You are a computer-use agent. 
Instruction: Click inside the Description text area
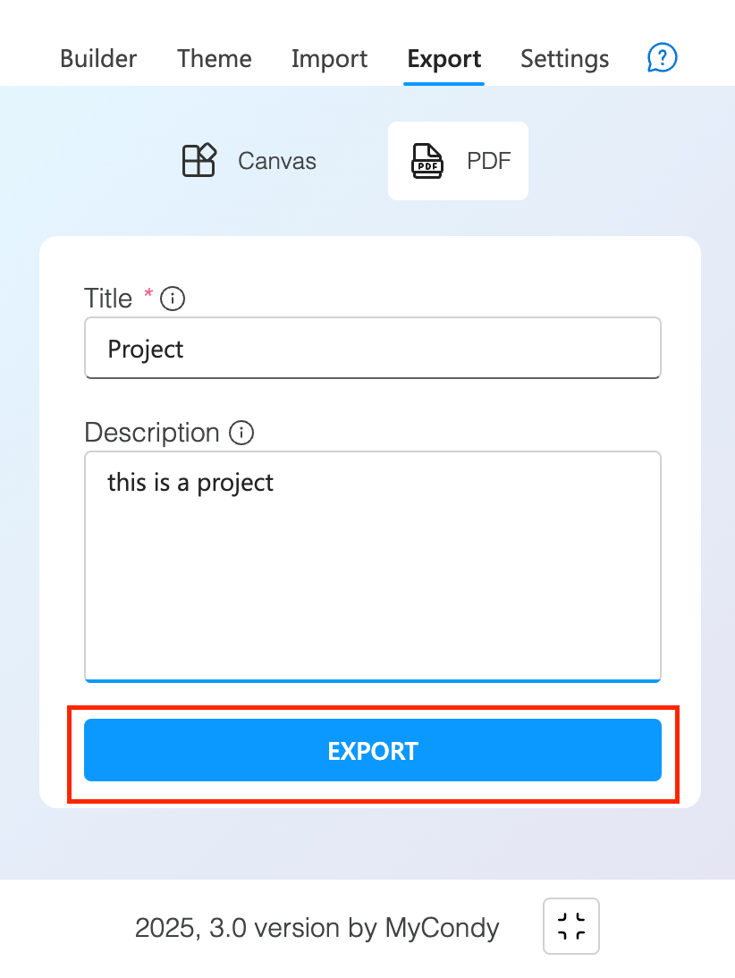point(373,567)
